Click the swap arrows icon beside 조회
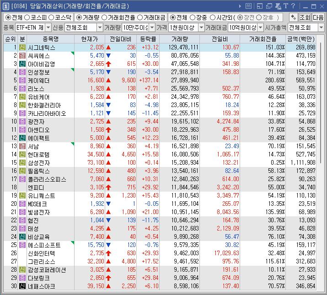 pyautogui.click(x=294, y=17)
